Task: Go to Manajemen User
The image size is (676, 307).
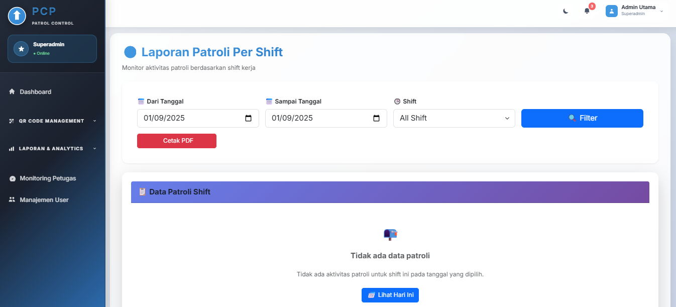Action: [x=44, y=200]
